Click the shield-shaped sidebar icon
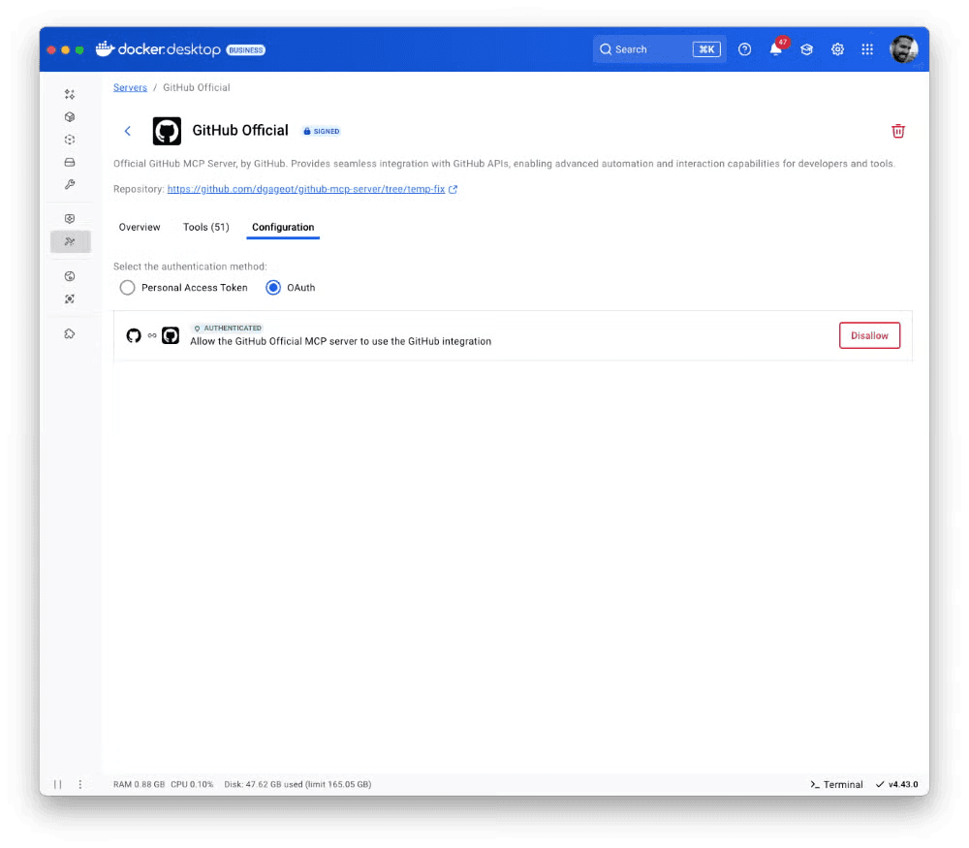This screenshot has height=848, width=969. 70,219
